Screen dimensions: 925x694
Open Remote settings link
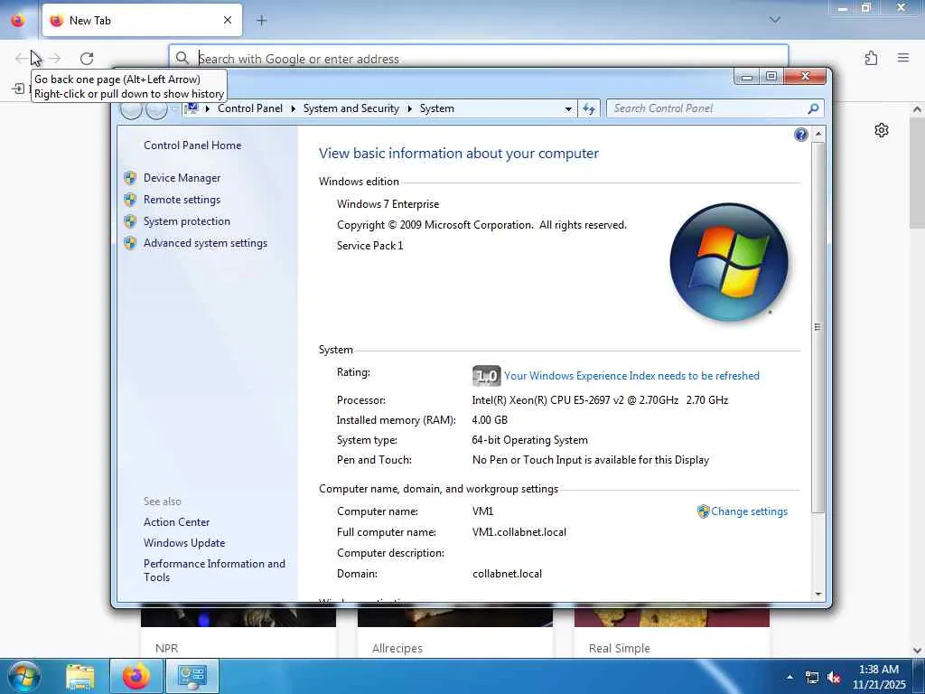(x=182, y=200)
